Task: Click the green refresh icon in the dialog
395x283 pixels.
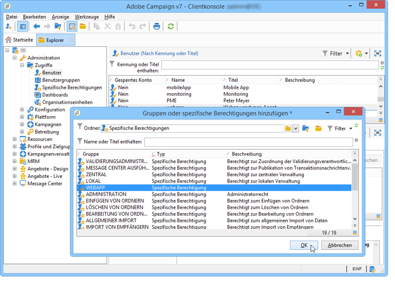Action: (357, 126)
